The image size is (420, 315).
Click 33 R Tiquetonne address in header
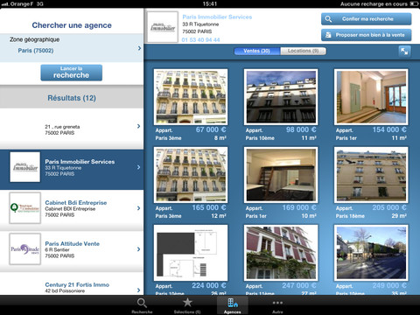coord(200,24)
